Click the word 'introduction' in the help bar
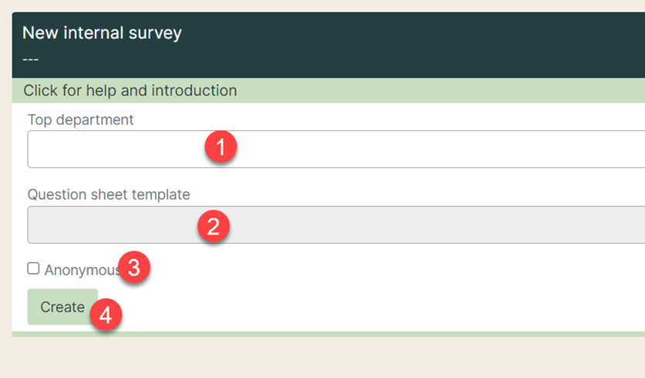The image size is (645, 378). 194,90
